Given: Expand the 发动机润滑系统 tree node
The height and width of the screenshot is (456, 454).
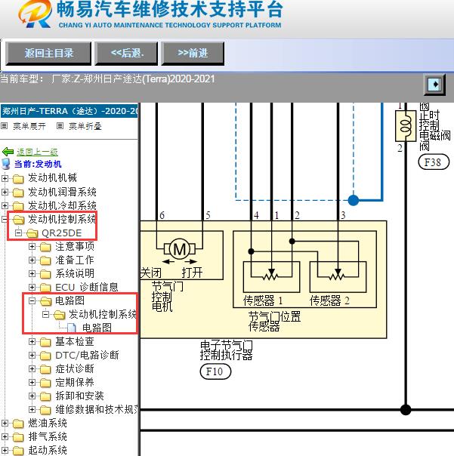Looking at the screenshot, I should pos(5,192).
